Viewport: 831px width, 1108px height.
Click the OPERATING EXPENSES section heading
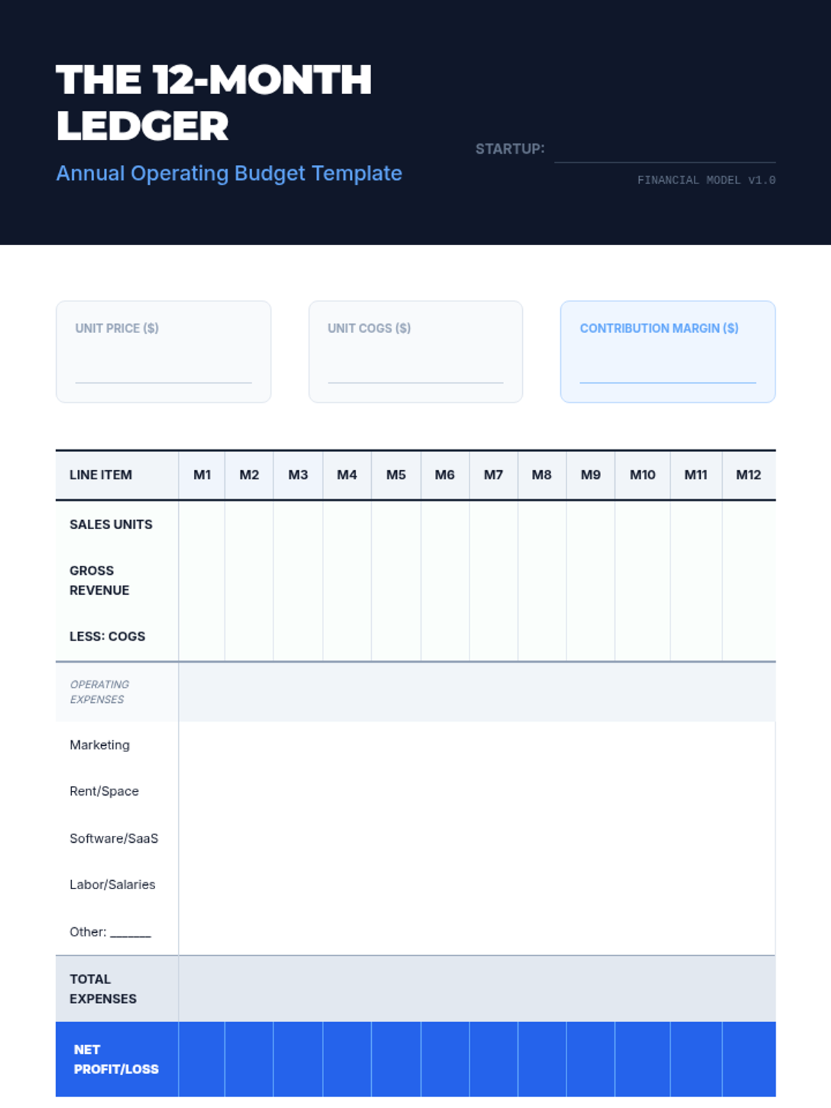point(99,692)
